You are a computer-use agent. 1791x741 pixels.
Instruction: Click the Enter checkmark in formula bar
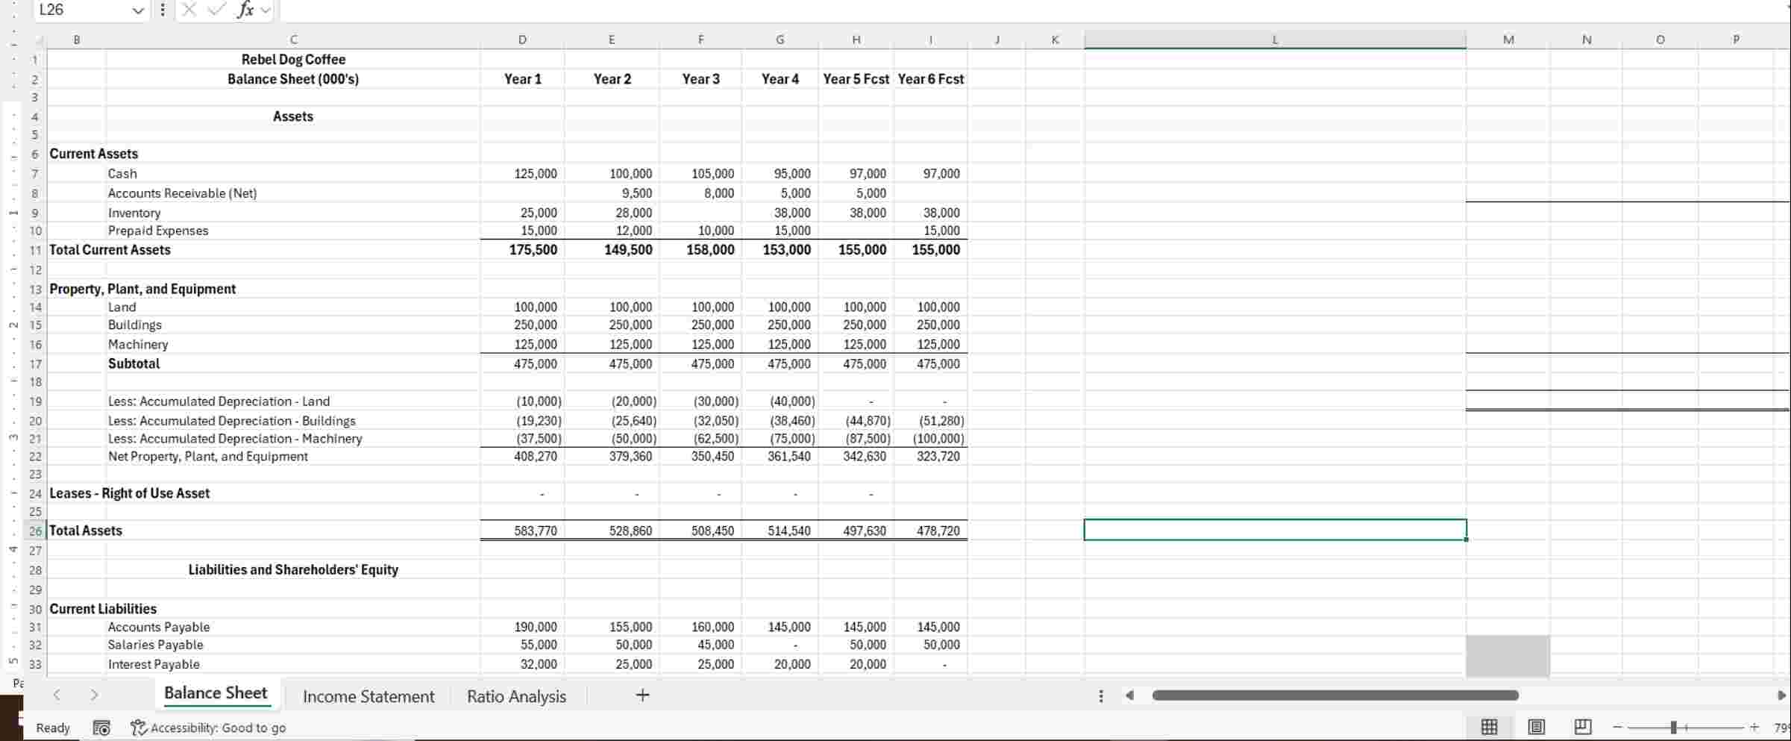point(216,10)
